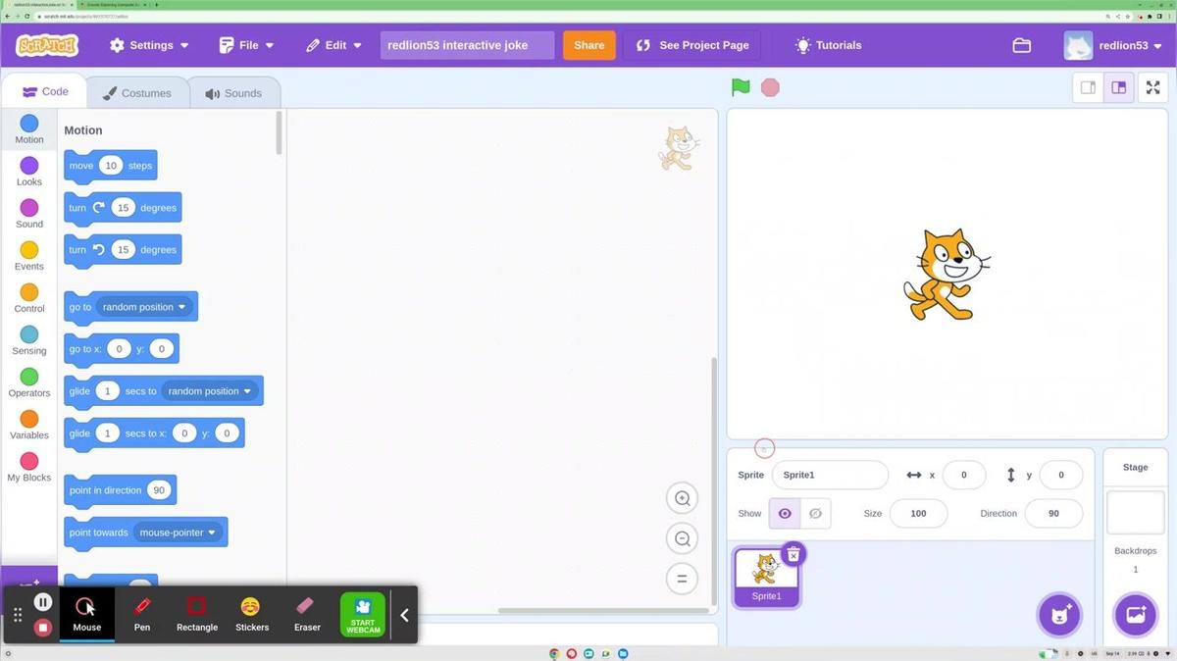
Task: Select the Mouse tool in recorder bar
Action: point(86,615)
